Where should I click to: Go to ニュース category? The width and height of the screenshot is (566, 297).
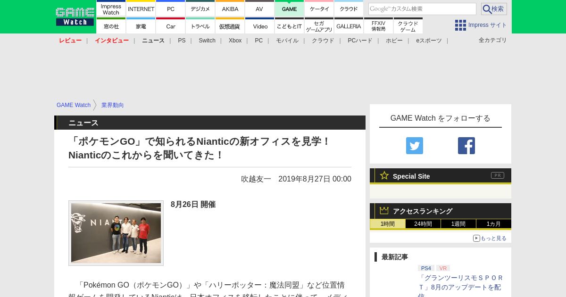tap(153, 41)
